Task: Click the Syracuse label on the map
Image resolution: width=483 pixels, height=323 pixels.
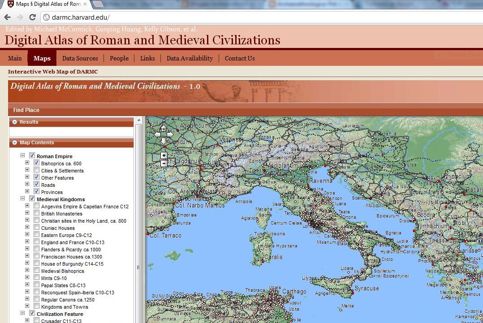Action: coord(367,288)
